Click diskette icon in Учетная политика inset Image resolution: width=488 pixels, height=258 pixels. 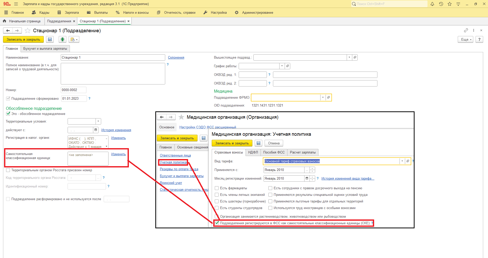[x=258, y=143]
